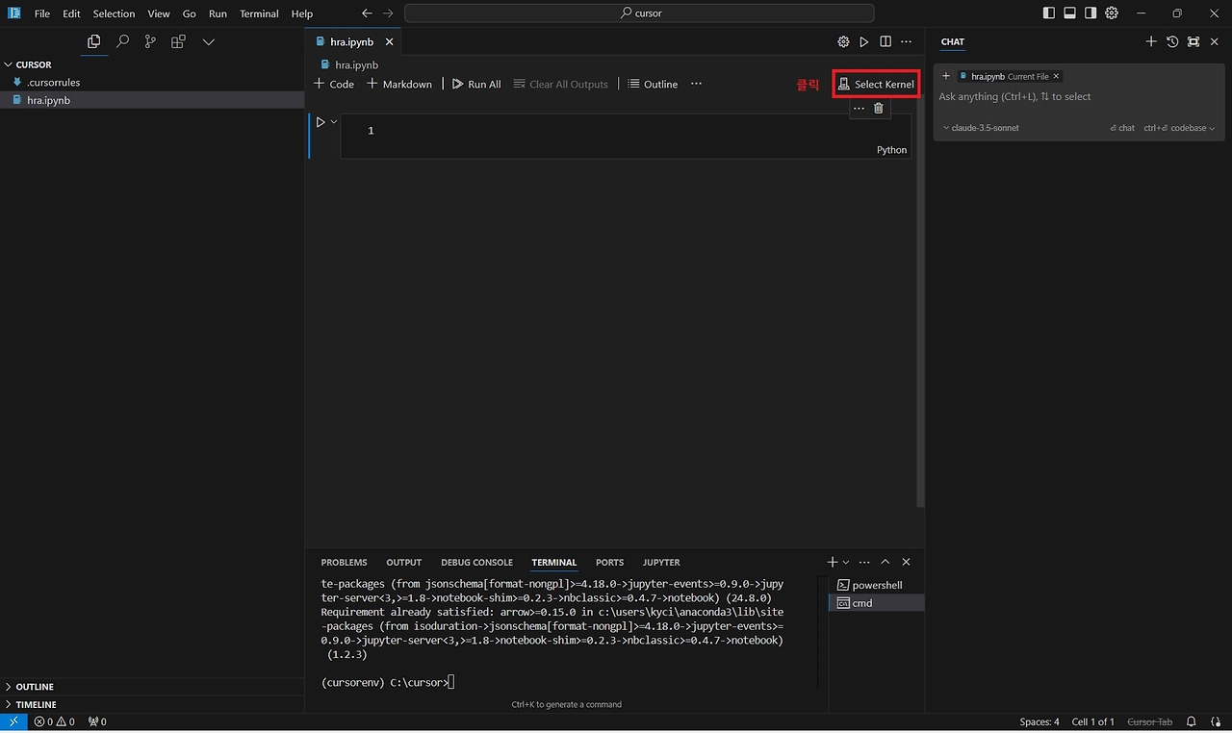Open the codebase submit dropdown
1232x733 pixels.
tap(1179, 128)
